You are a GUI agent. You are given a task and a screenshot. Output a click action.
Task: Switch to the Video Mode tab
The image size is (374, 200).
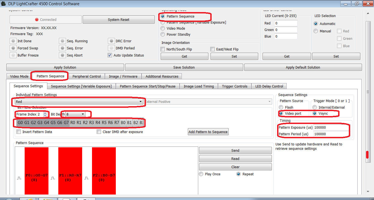(x=19, y=77)
